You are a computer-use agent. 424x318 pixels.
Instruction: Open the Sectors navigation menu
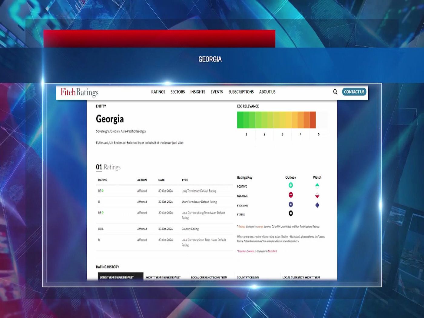tap(177, 92)
